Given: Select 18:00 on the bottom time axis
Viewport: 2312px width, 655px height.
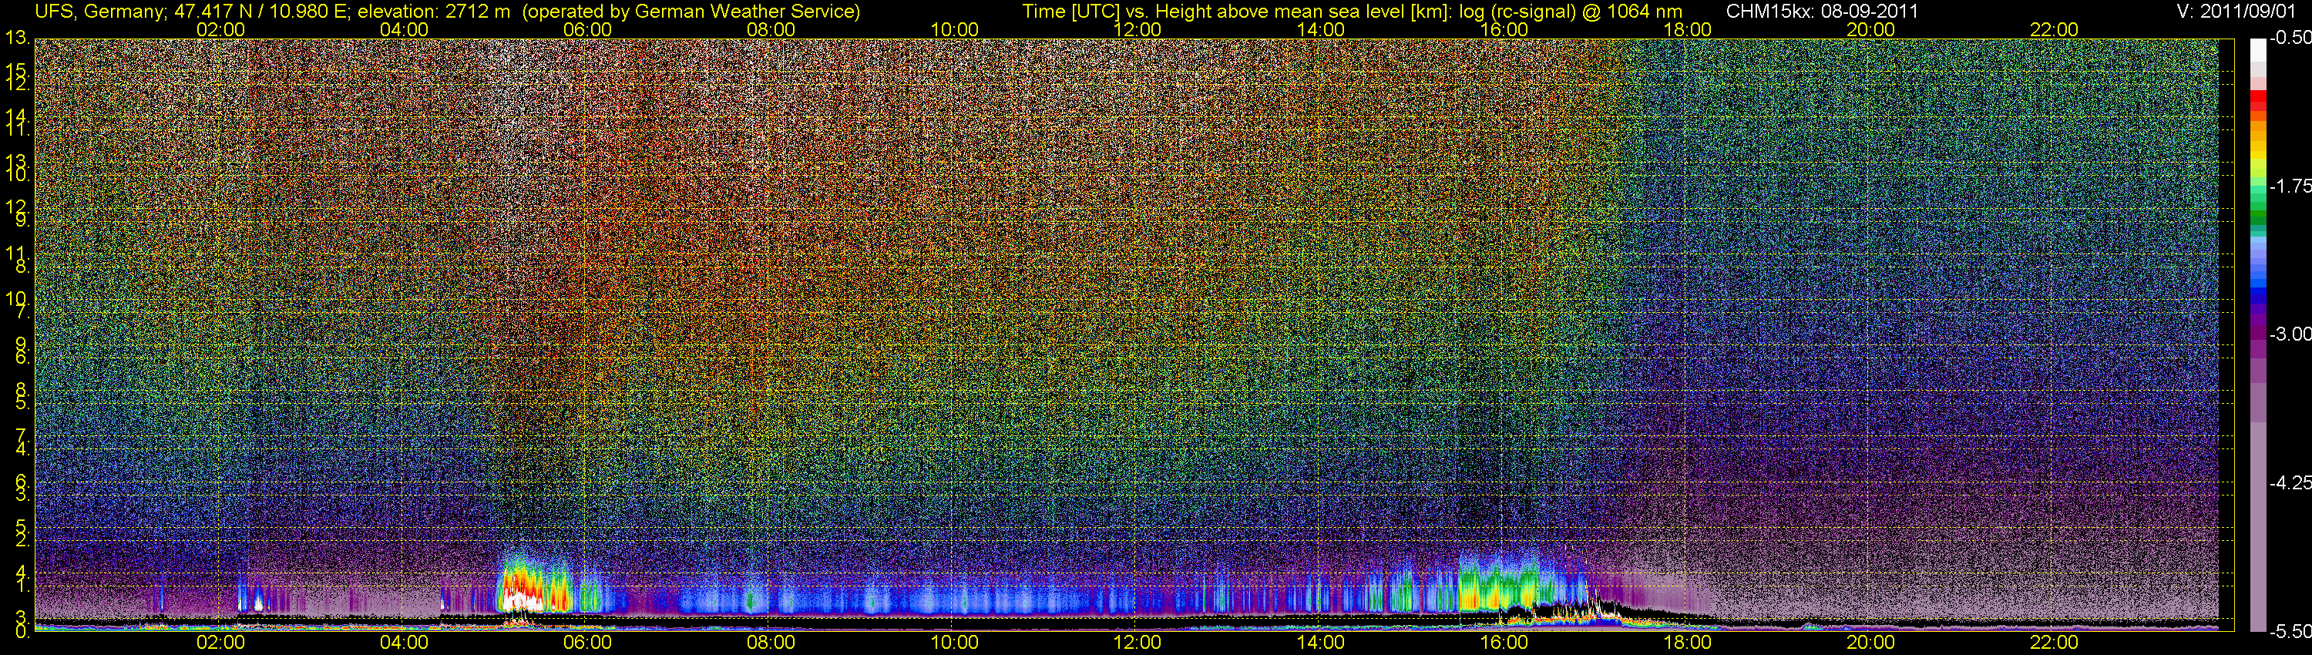Looking at the screenshot, I should click(1687, 643).
